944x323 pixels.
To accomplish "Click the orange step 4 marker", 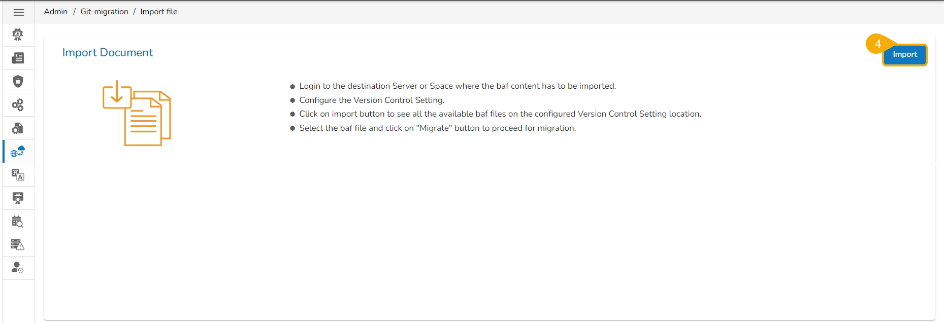I will (x=877, y=44).
